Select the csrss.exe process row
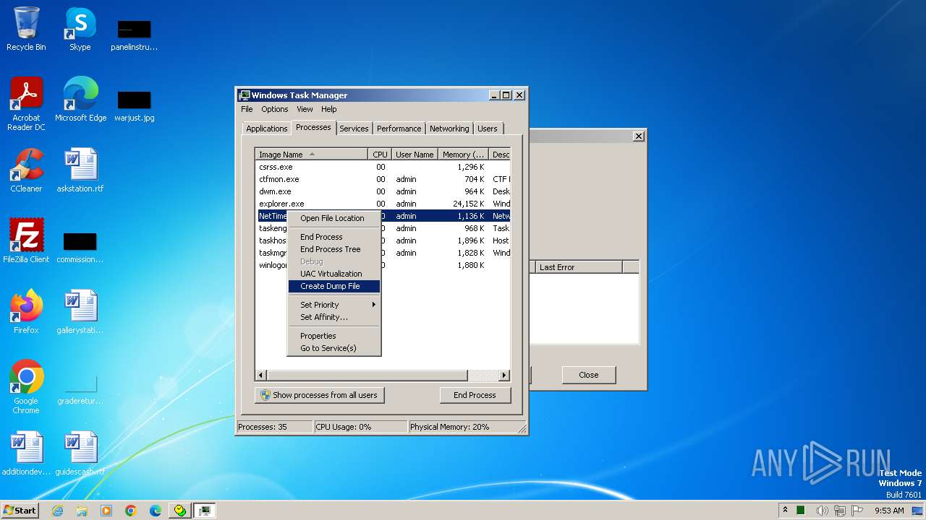The height and width of the screenshot is (520, 926). [383, 167]
